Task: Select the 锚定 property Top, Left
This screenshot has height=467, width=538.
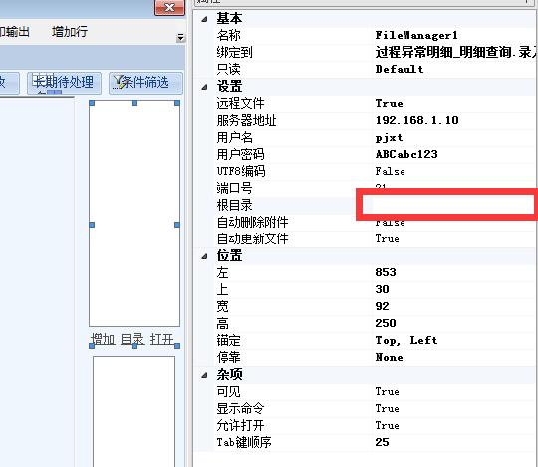Action: click(x=406, y=340)
